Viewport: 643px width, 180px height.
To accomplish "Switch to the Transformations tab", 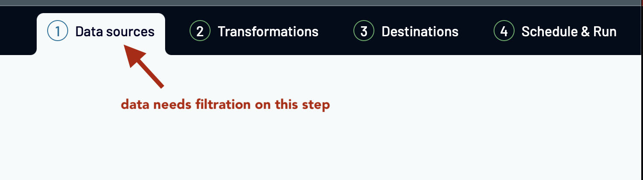I will click(268, 32).
